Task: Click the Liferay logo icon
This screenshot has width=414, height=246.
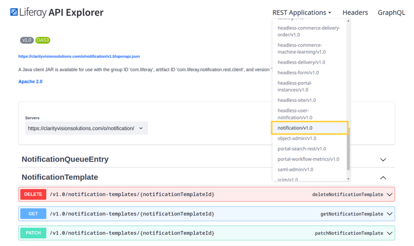Action: coord(14,12)
